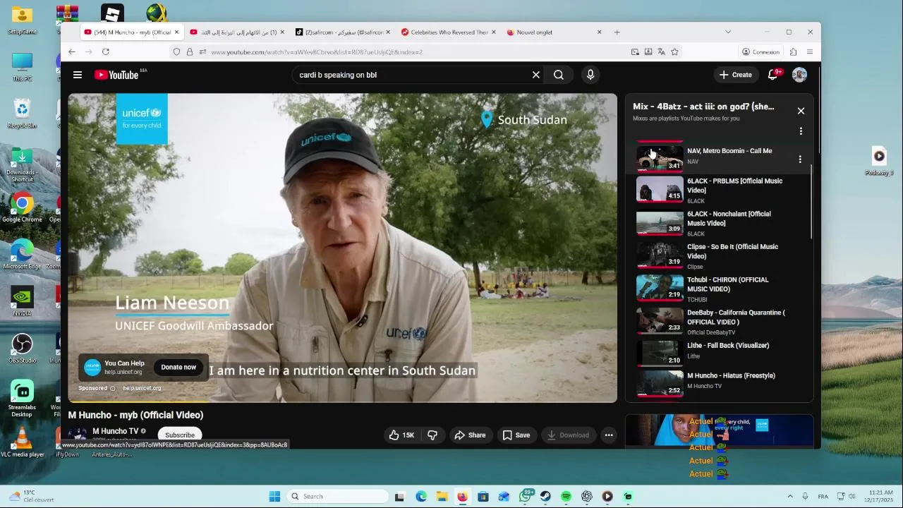Viewport: 903px width, 508px height.
Task: Open Steam from the taskbar
Action: pos(545,496)
